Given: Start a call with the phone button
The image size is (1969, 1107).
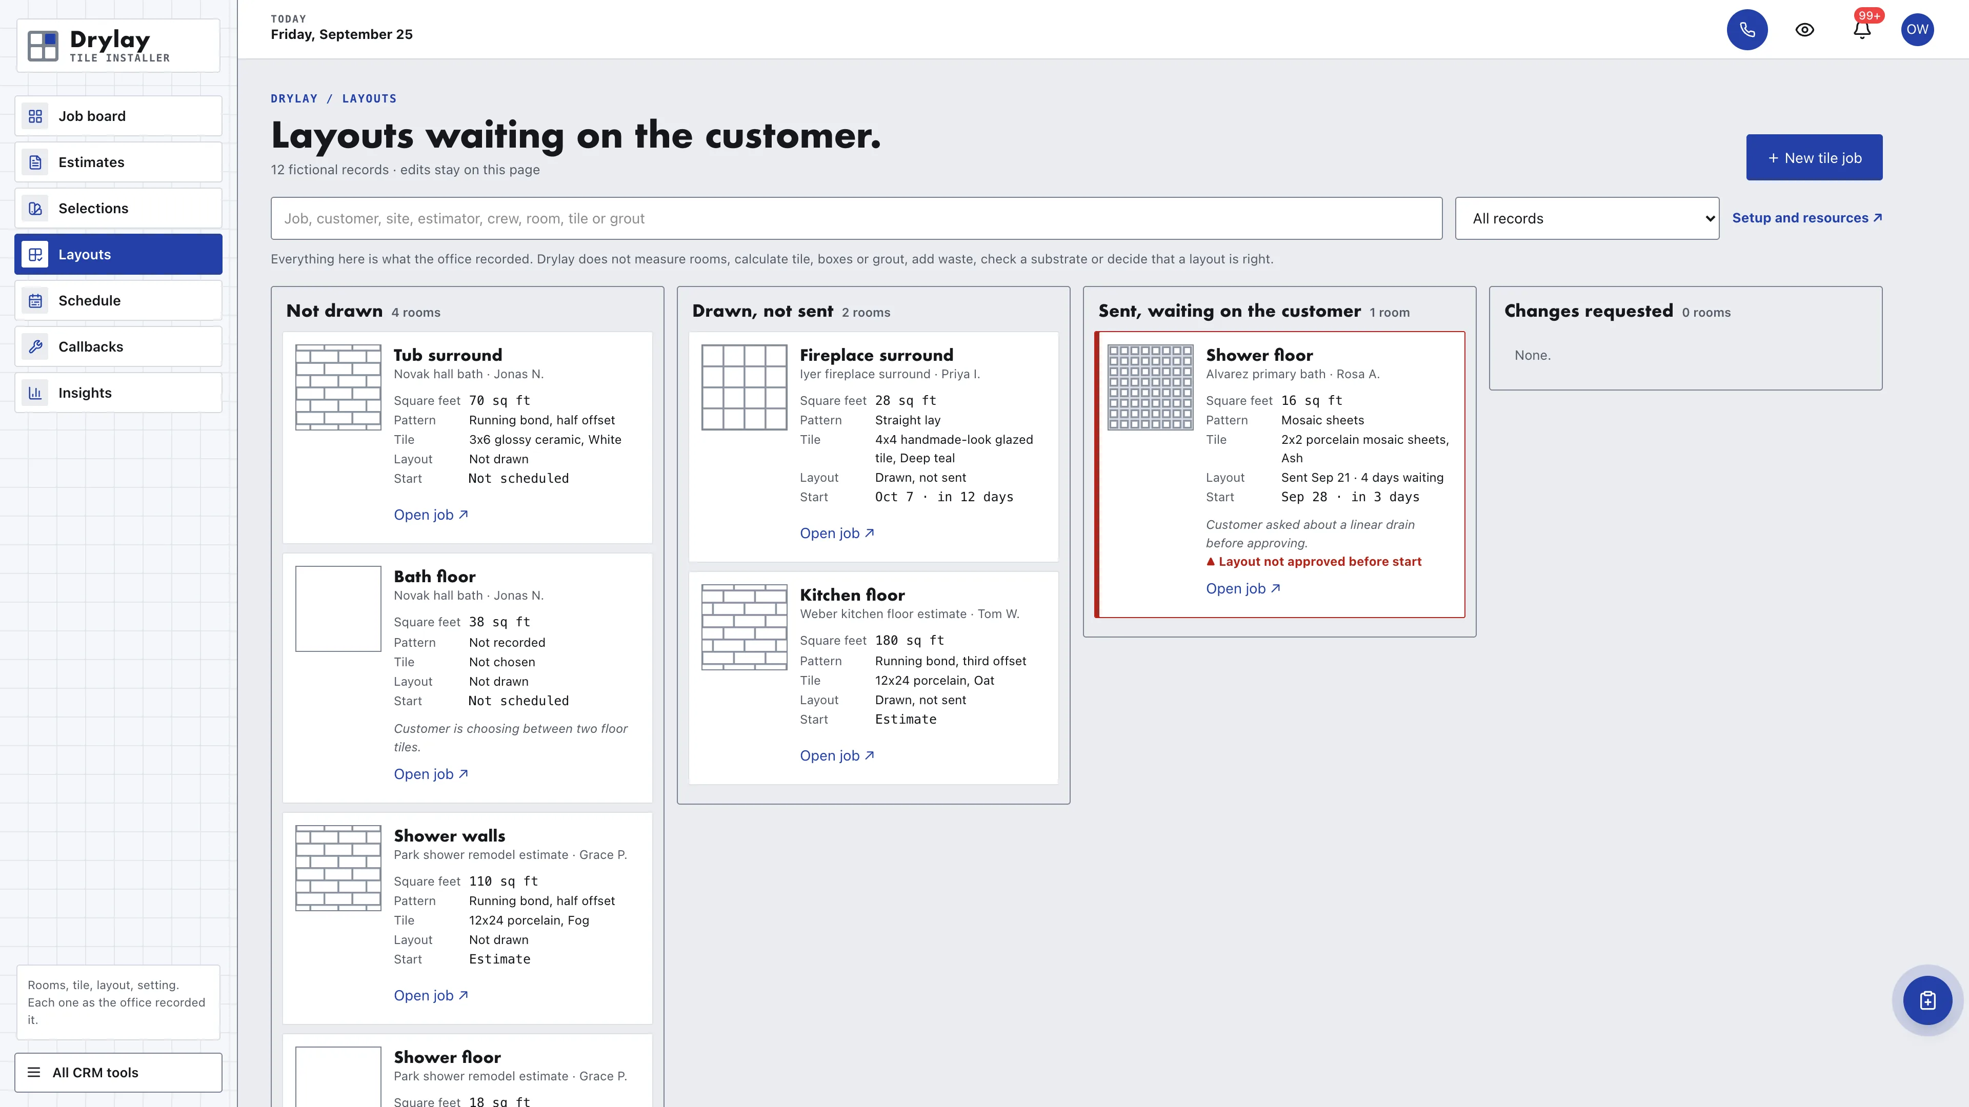Looking at the screenshot, I should click(1747, 30).
